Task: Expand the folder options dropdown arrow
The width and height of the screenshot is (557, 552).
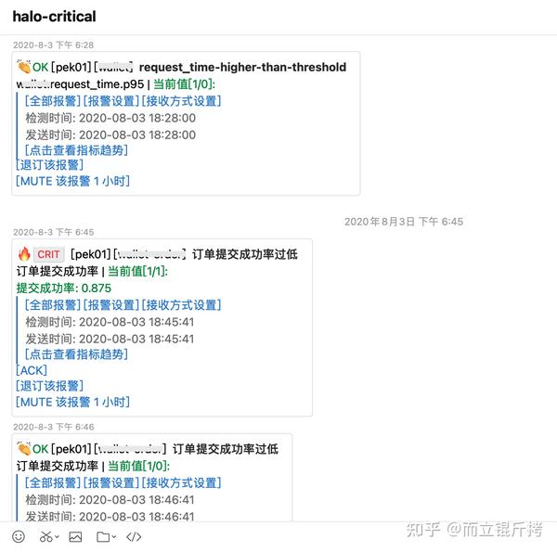Action: click(114, 537)
